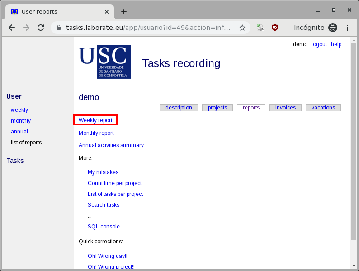This screenshot has width=359, height=271.
Task: Open the invoices tab
Action: coord(285,108)
